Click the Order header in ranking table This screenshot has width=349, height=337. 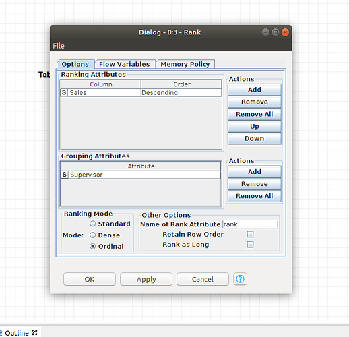click(x=181, y=84)
